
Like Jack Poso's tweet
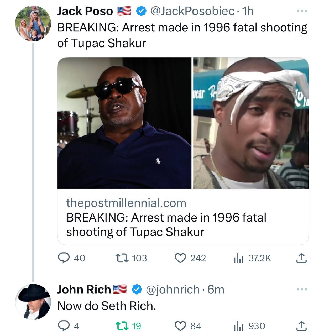coord(180,258)
